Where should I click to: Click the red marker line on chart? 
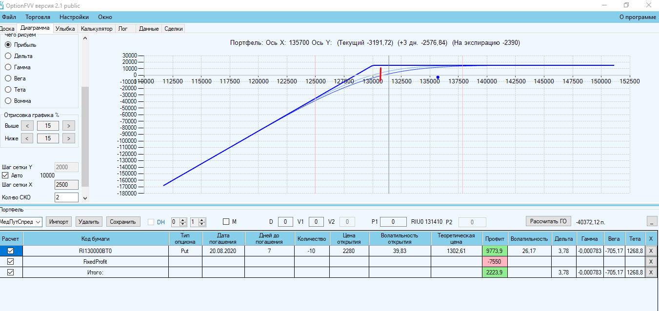[x=380, y=74]
